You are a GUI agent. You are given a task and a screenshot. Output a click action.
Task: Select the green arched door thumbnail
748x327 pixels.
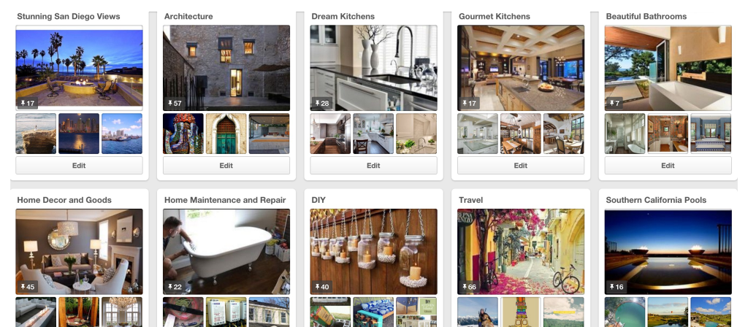coord(226,134)
